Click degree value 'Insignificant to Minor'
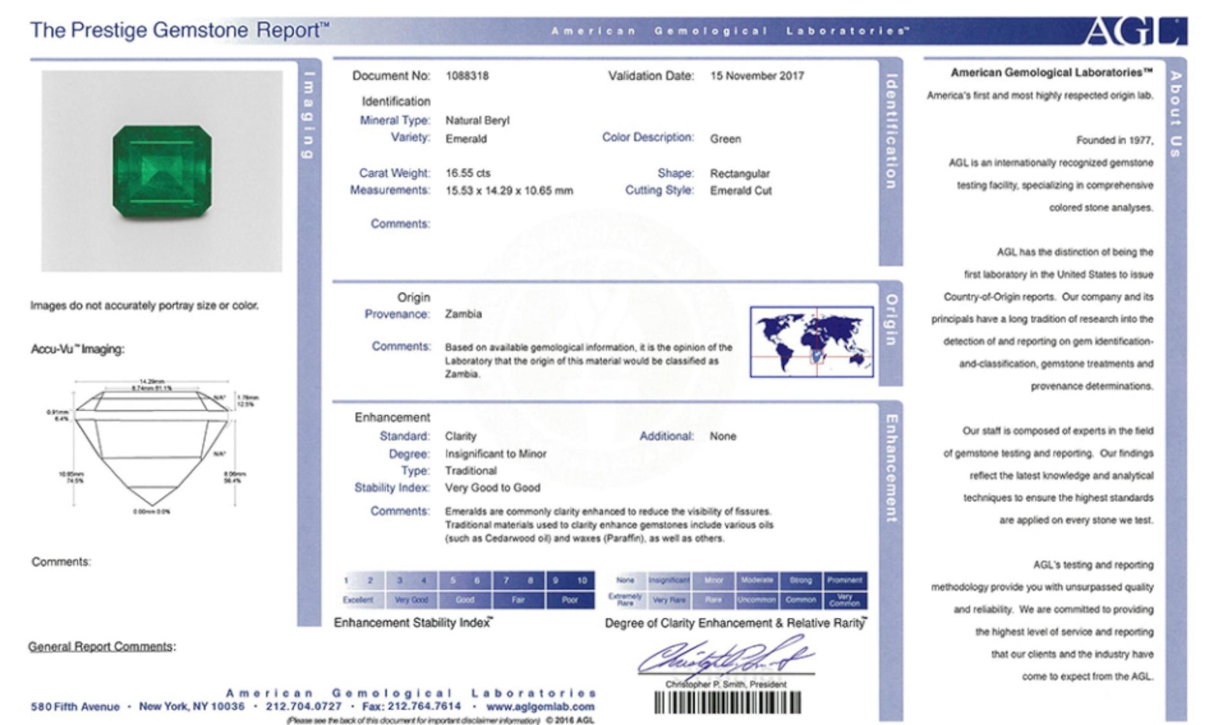The image size is (1205, 725). 495,454
